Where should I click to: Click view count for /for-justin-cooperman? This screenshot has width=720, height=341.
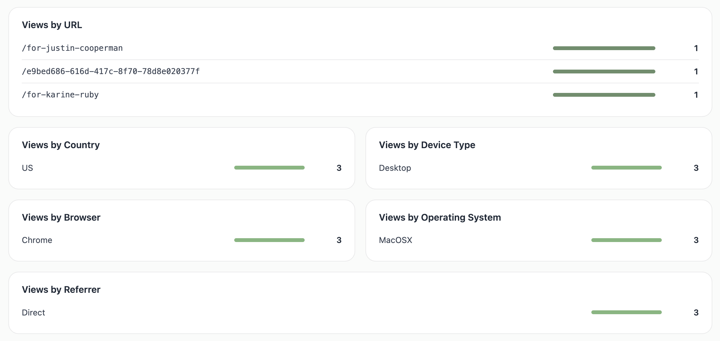click(x=696, y=48)
